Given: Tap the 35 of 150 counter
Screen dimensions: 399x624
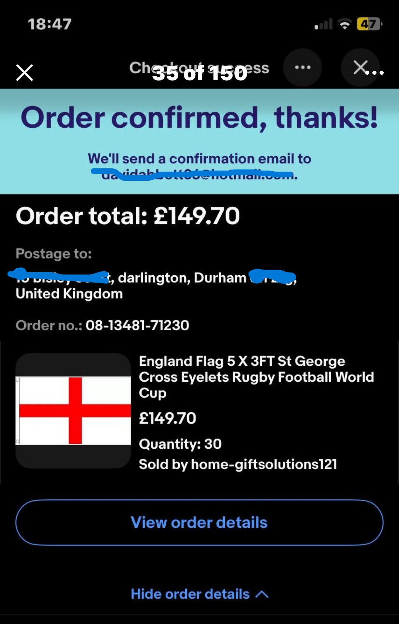Looking at the screenshot, I should pos(199,73).
